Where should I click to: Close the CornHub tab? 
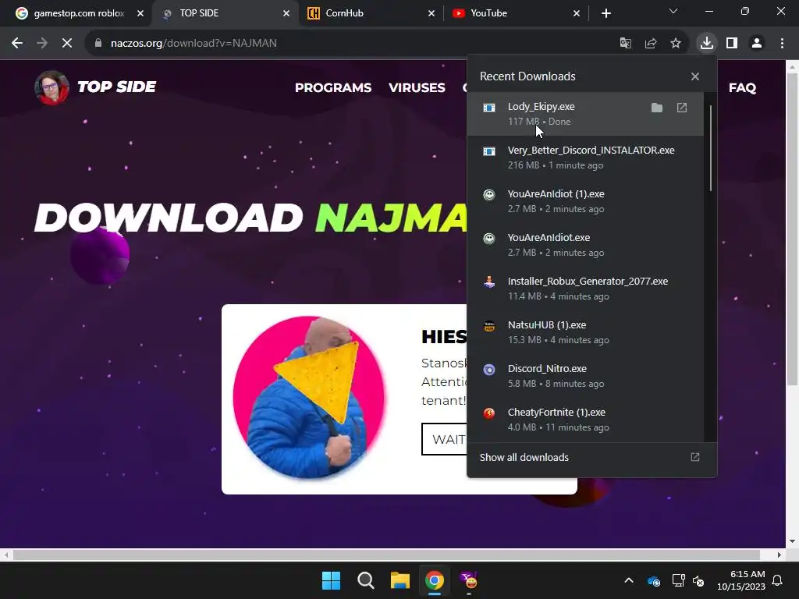tap(431, 13)
